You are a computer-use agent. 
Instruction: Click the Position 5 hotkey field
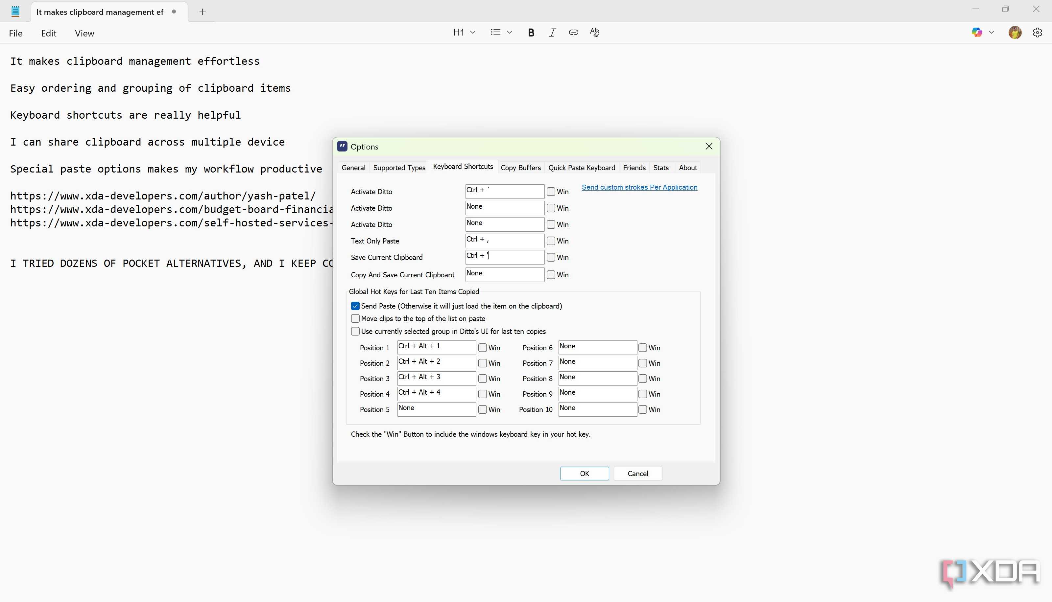coord(436,409)
